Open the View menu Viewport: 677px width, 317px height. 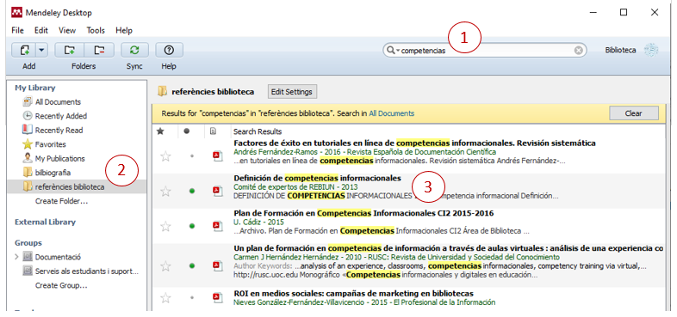click(x=67, y=31)
